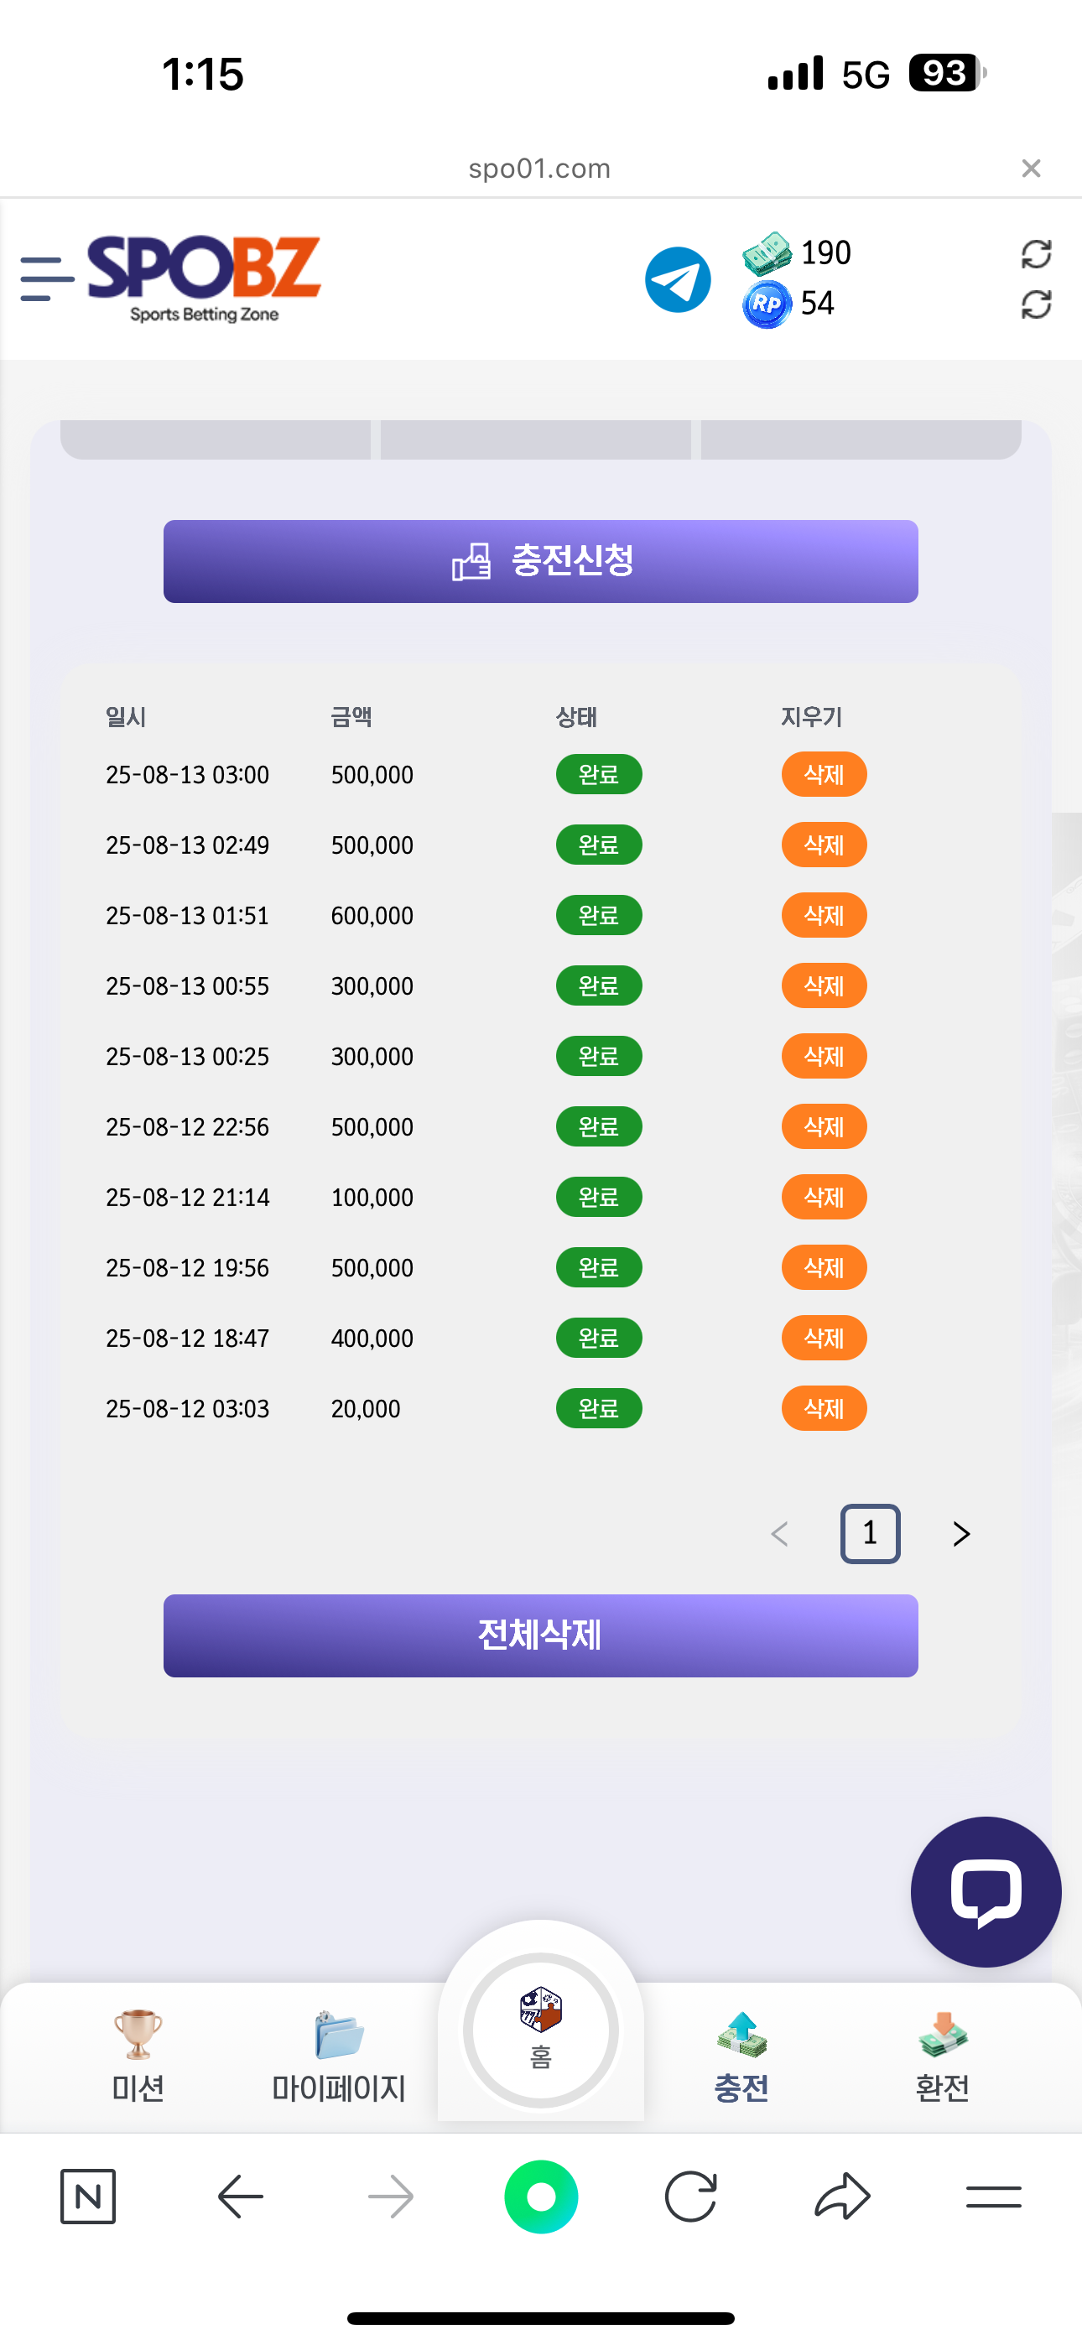Go to next page of history
The height and width of the screenshot is (2345, 1082).
click(961, 1534)
